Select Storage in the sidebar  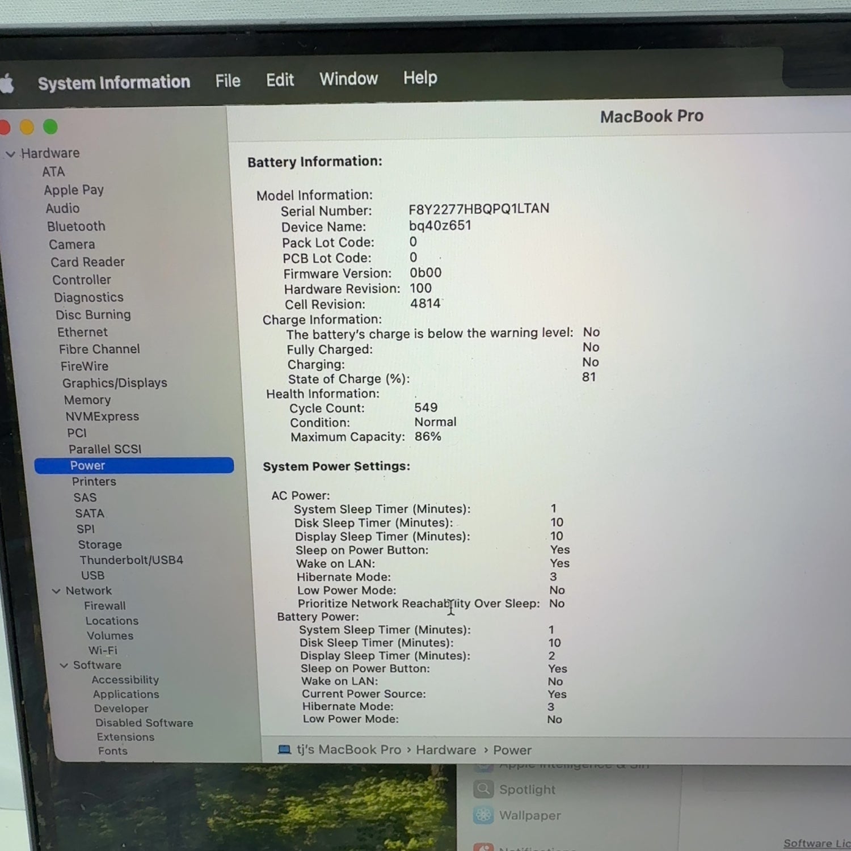coord(100,545)
